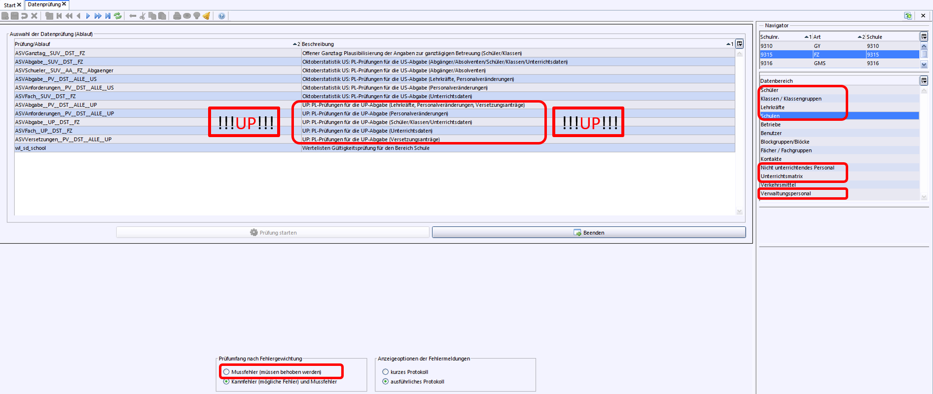The width and height of the screenshot is (933, 394).
Task: Select Nicht unterrichtendes Personal entry
Action: point(839,168)
